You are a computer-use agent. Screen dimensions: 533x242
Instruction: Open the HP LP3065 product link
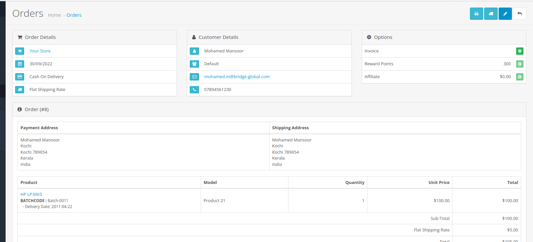point(31,195)
